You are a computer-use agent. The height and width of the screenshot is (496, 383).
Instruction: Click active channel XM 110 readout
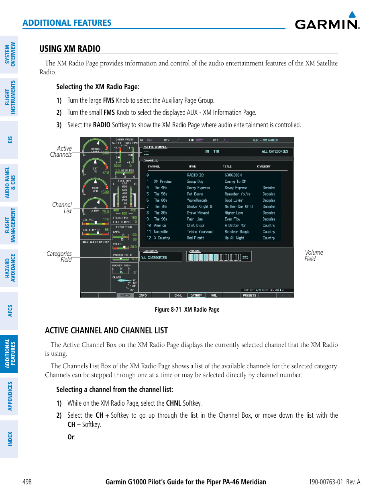click(x=212, y=151)
